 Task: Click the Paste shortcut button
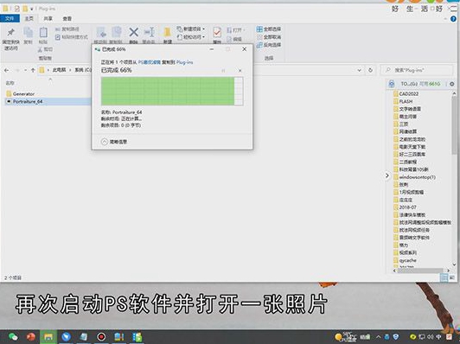coord(72,37)
